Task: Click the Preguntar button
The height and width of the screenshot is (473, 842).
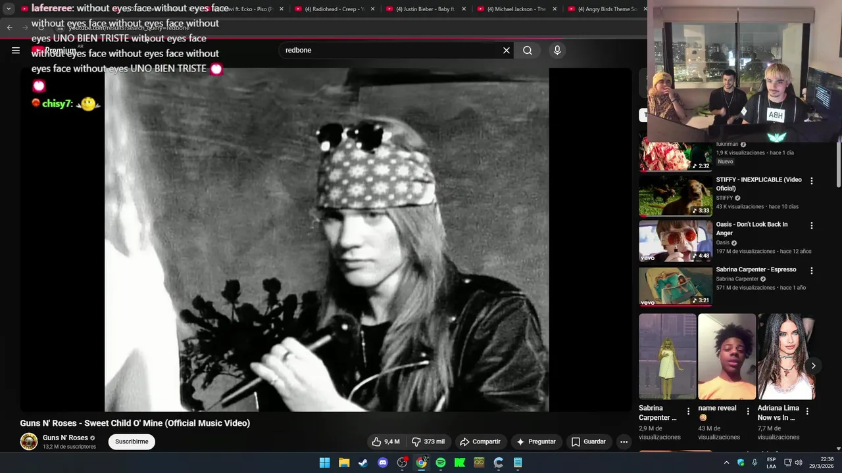Action: click(536, 441)
